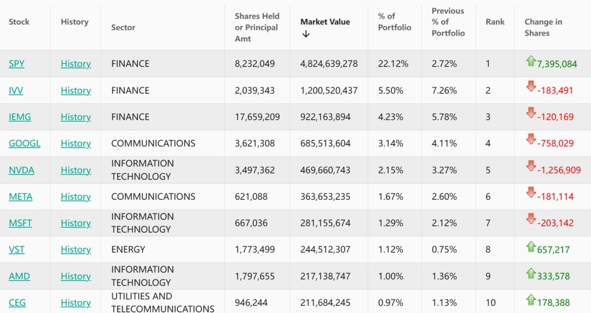Sort by % of Portfolio column header
This screenshot has width=591, height=313.
coord(394,22)
